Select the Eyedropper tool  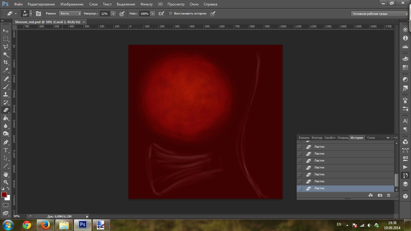coord(6,70)
